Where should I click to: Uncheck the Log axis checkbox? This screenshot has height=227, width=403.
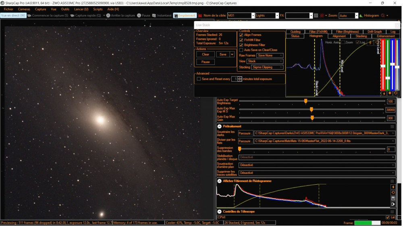(x=357, y=42)
